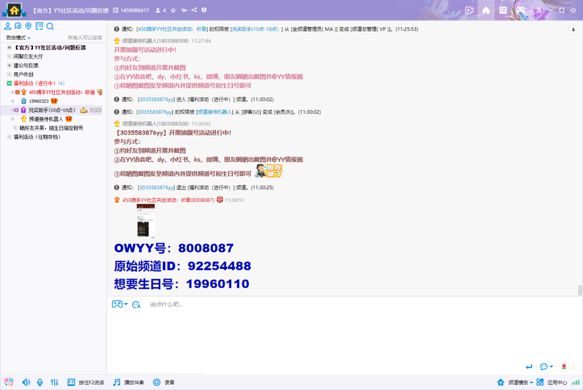
Task: Click 频道接待机器人 link in permission change notice
Action: click(215, 112)
